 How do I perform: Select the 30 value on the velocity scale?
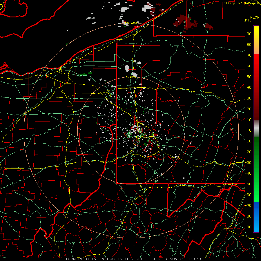249,98
